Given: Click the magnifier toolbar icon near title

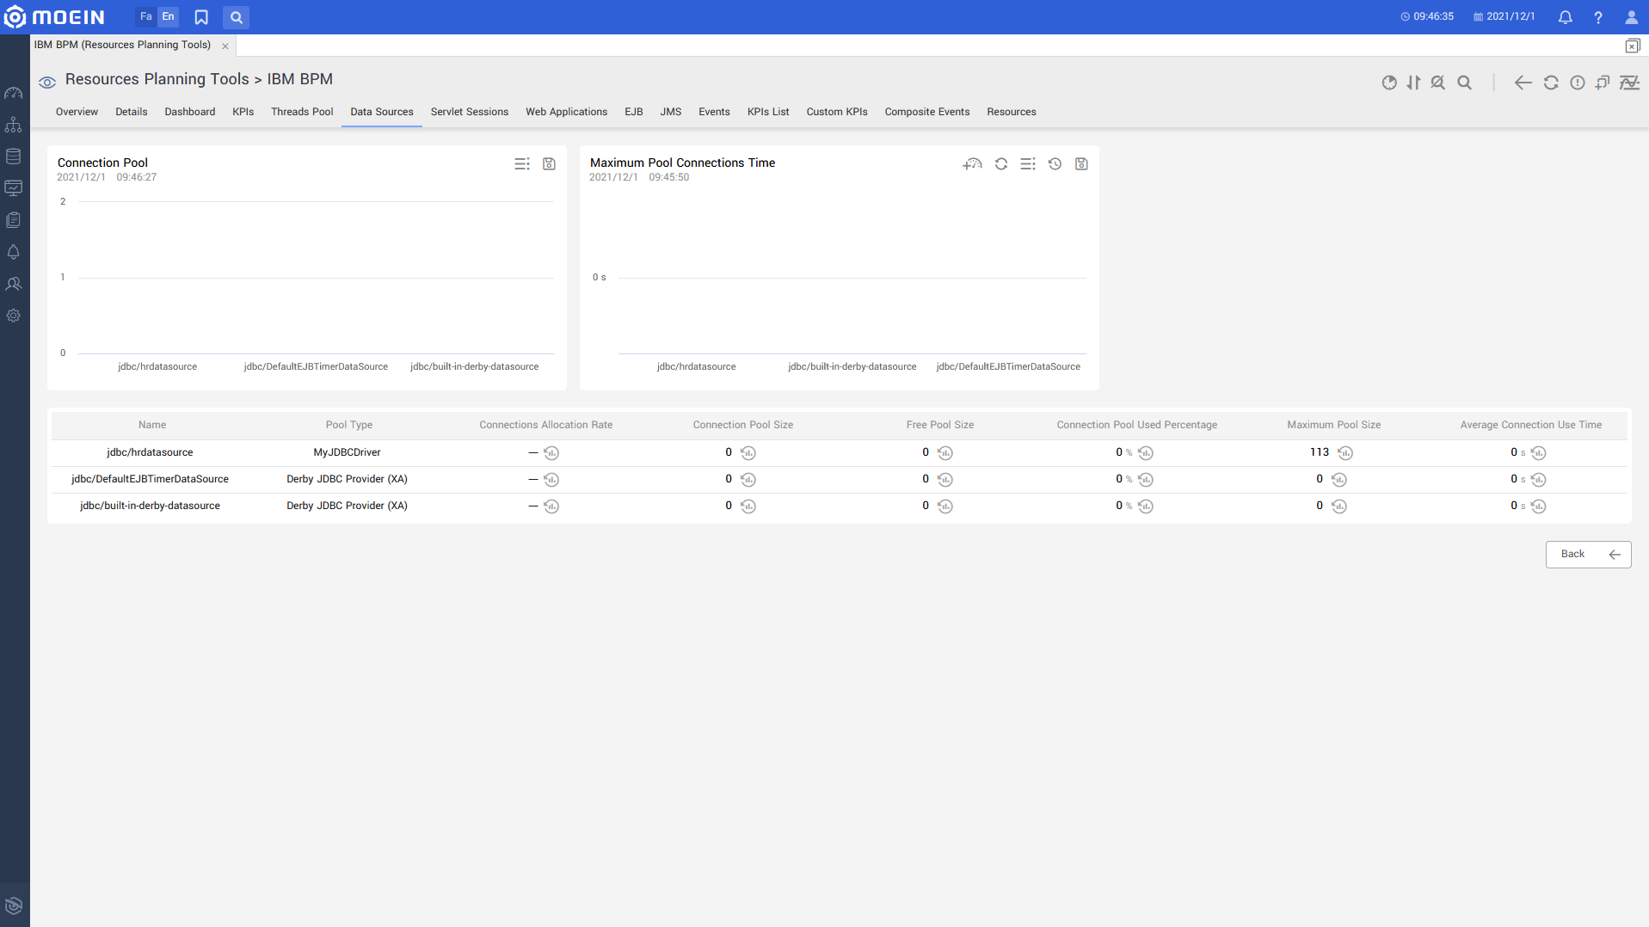Looking at the screenshot, I should pos(1464,83).
